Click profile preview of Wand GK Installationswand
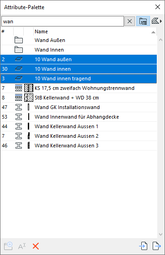This screenshot has width=165, height=255. coord(29,107)
